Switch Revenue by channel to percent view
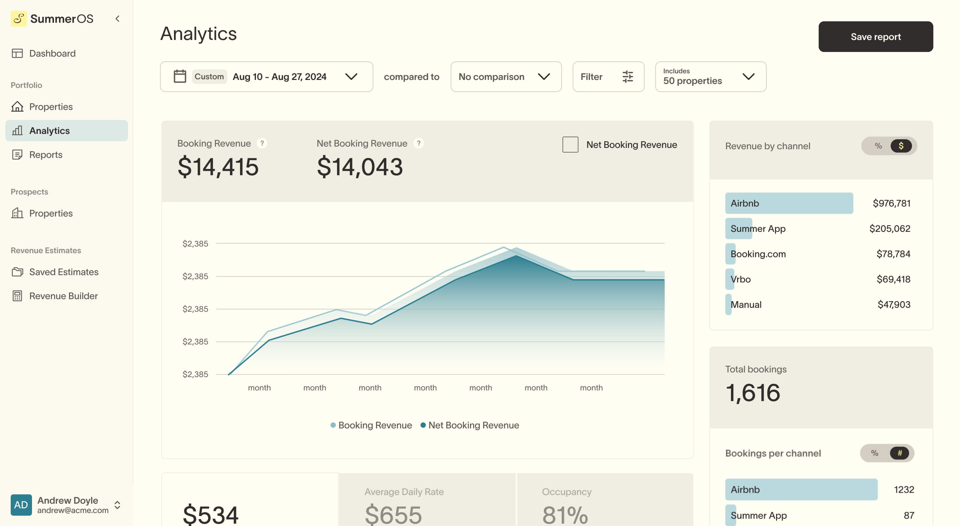 click(878, 146)
